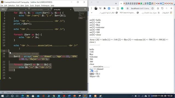Open Windows search from taskbar

click(x=7, y=96)
